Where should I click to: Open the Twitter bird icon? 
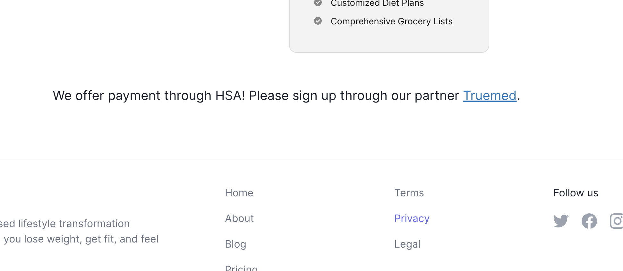coord(561,221)
